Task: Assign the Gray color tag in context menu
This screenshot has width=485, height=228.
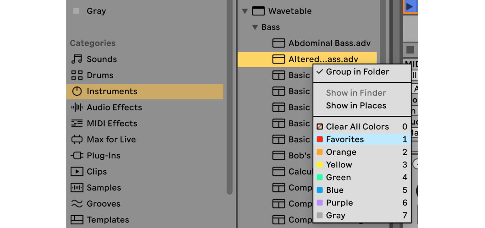Action: pyautogui.click(x=362, y=216)
